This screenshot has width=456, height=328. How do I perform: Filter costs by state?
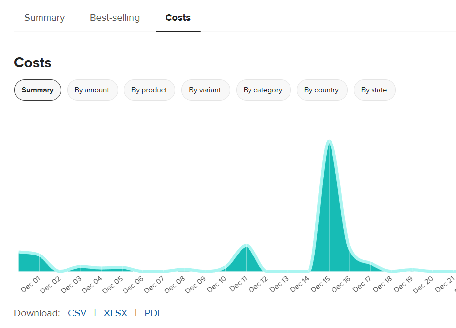(x=374, y=90)
